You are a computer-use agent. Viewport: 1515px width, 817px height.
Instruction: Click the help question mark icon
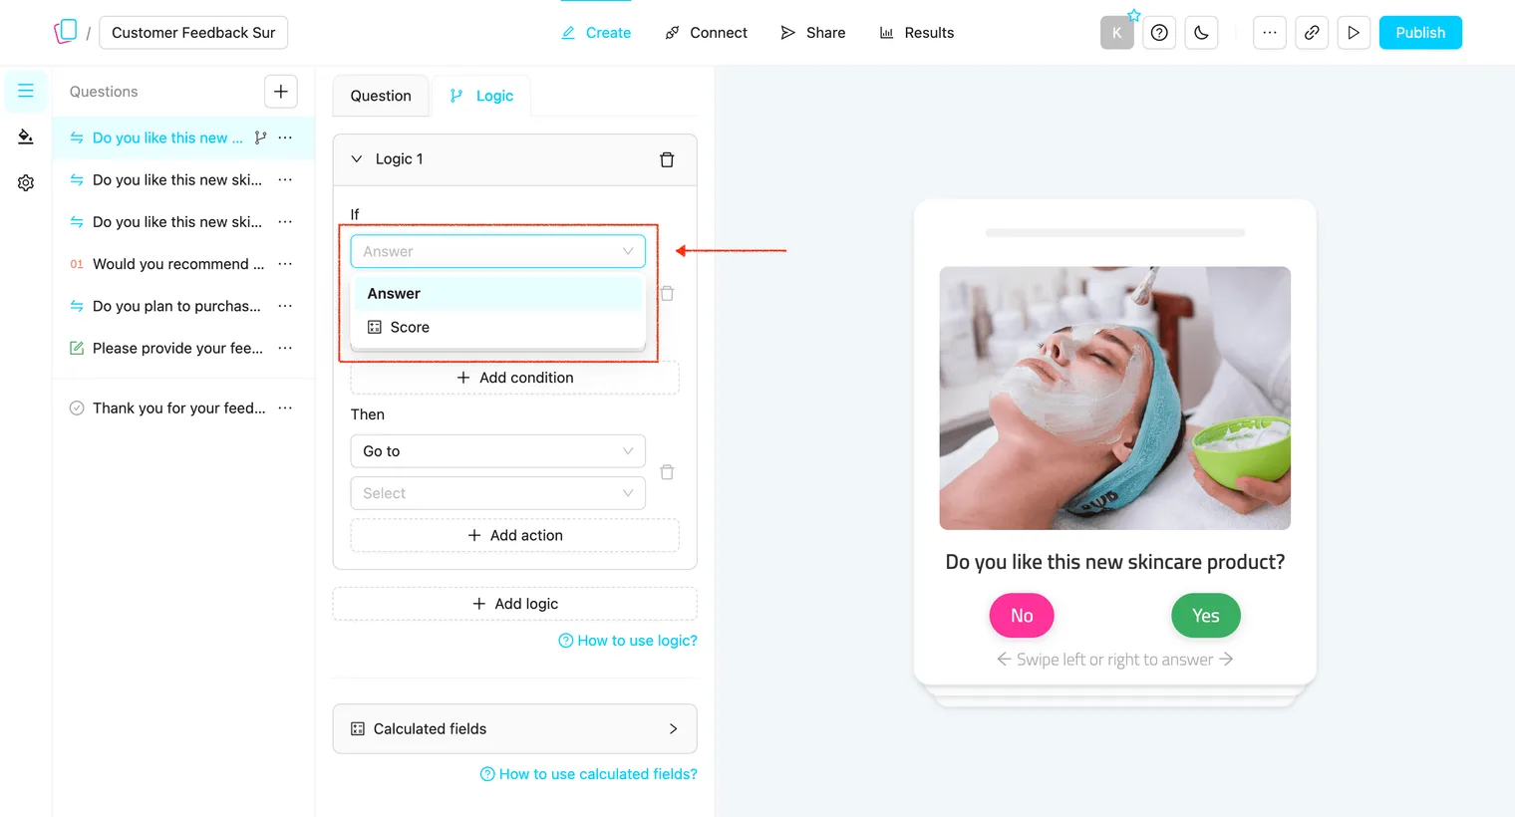click(x=1159, y=33)
